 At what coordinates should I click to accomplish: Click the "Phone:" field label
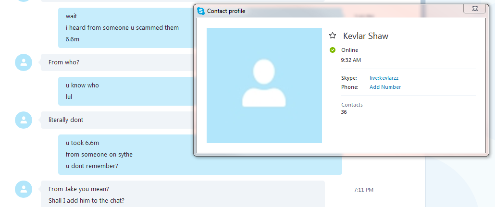click(x=350, y=87)
